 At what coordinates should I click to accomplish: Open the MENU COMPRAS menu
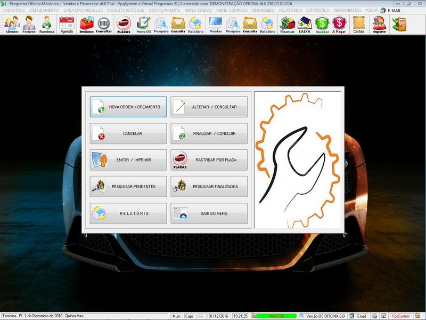[x=232, y=10]
